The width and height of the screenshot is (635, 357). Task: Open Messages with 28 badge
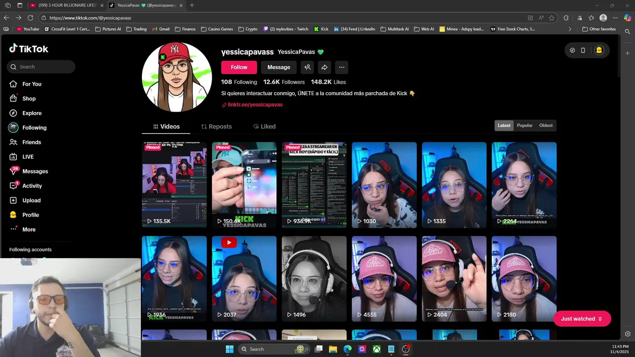28,171
